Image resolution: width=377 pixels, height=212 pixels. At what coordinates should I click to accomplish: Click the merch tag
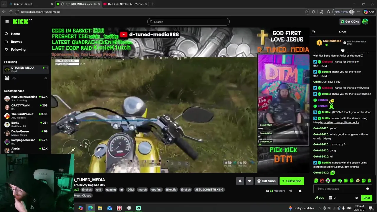point(143,190)
